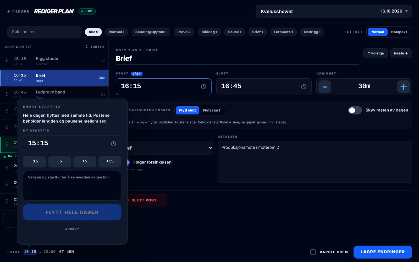Increase duration with the plus button
The width and height of the screenshot is (419, 262).
tap(404, 87)
